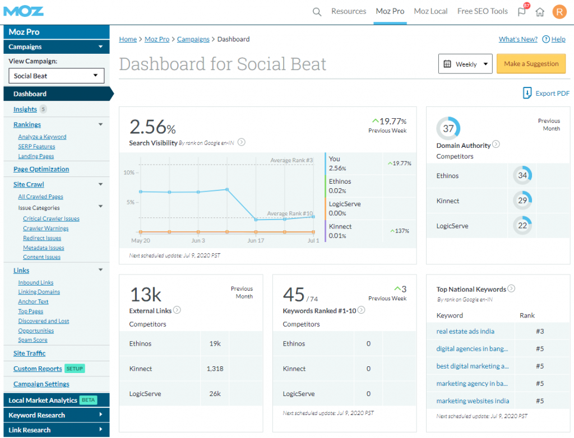Click the May 20 blue data point

(141, 192)
